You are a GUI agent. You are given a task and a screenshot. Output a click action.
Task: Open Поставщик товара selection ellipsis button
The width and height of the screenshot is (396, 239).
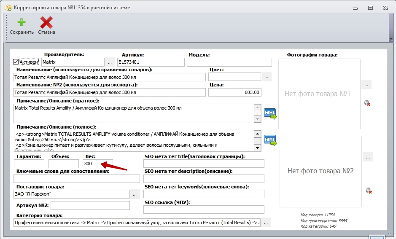(x=135, y=194)
